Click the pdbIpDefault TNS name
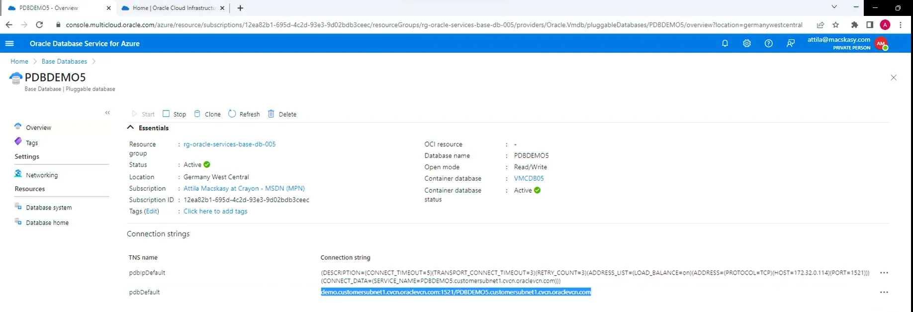 click(147, 273)
